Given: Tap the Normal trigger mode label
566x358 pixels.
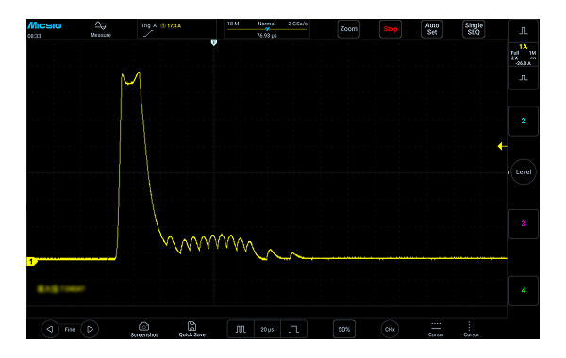Looking at the screenshot, I should (267, 24).
